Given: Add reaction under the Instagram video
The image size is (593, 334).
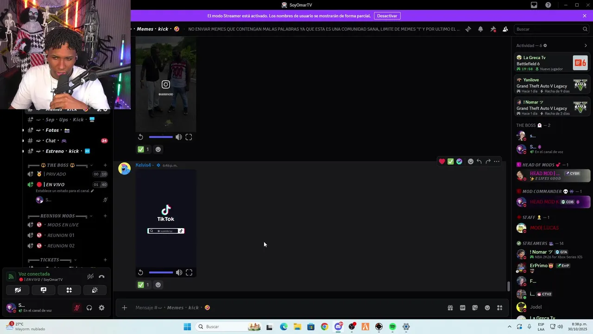Looking at the screenshot, I should [x=158, y=149].
